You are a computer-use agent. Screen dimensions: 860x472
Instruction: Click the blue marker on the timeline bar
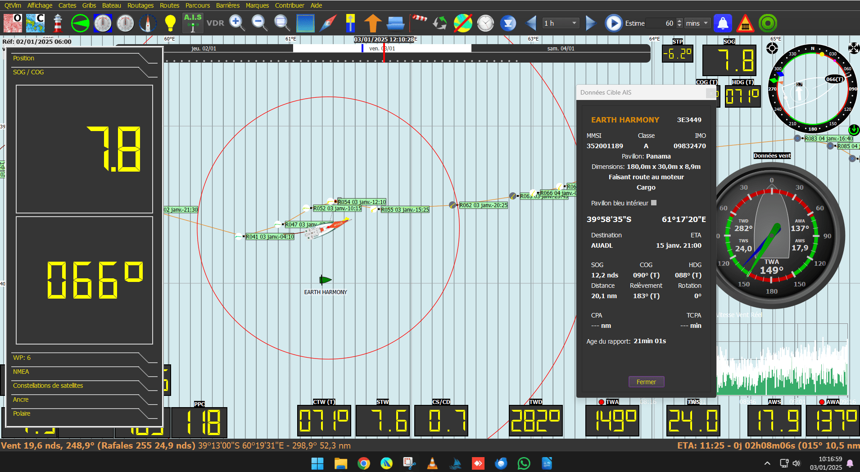pos(362,48)
